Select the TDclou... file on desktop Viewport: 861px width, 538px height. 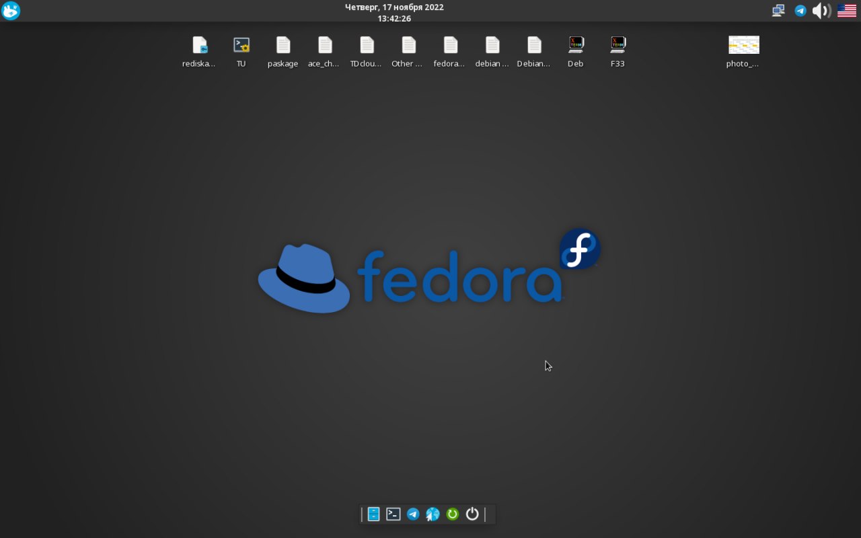click(x=366, y=52)
